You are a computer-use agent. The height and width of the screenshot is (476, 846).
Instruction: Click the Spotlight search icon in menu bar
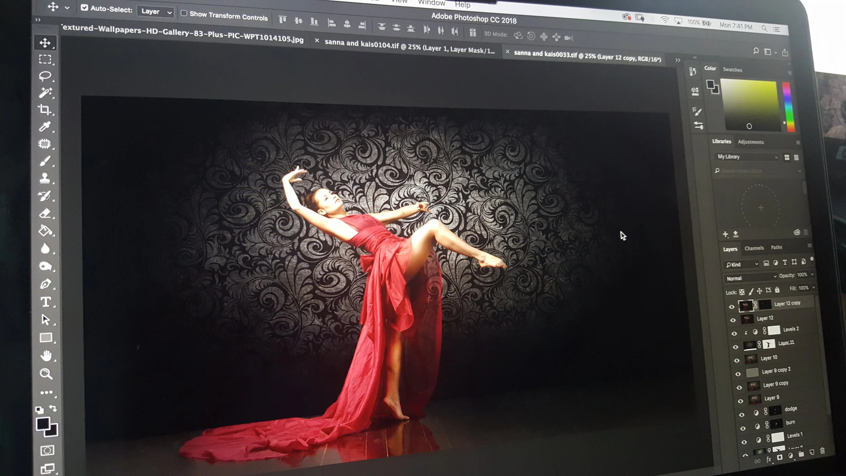(764, 28)
